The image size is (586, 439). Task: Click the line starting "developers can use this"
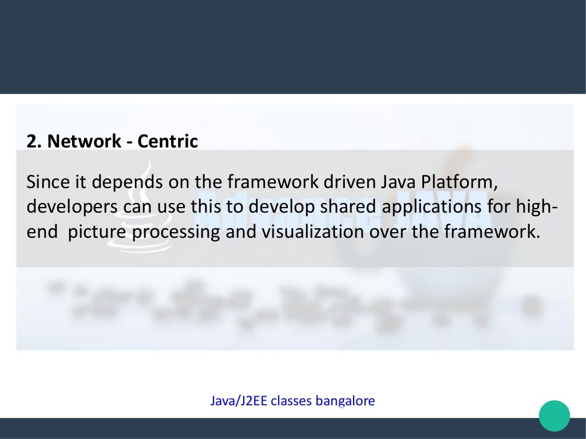292,207
